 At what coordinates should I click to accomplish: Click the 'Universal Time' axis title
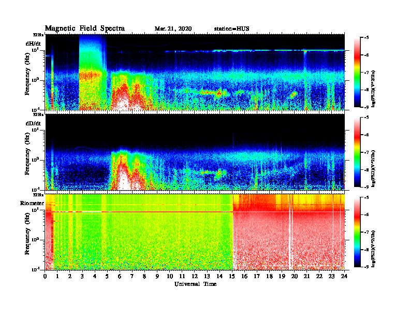click(x=195, y=284)
